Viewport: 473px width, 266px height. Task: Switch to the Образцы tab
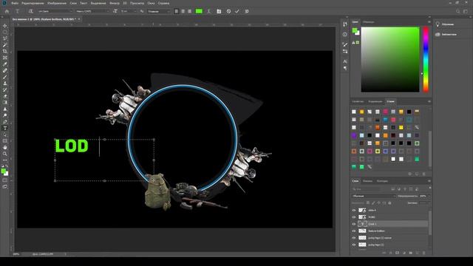[368, 22]
